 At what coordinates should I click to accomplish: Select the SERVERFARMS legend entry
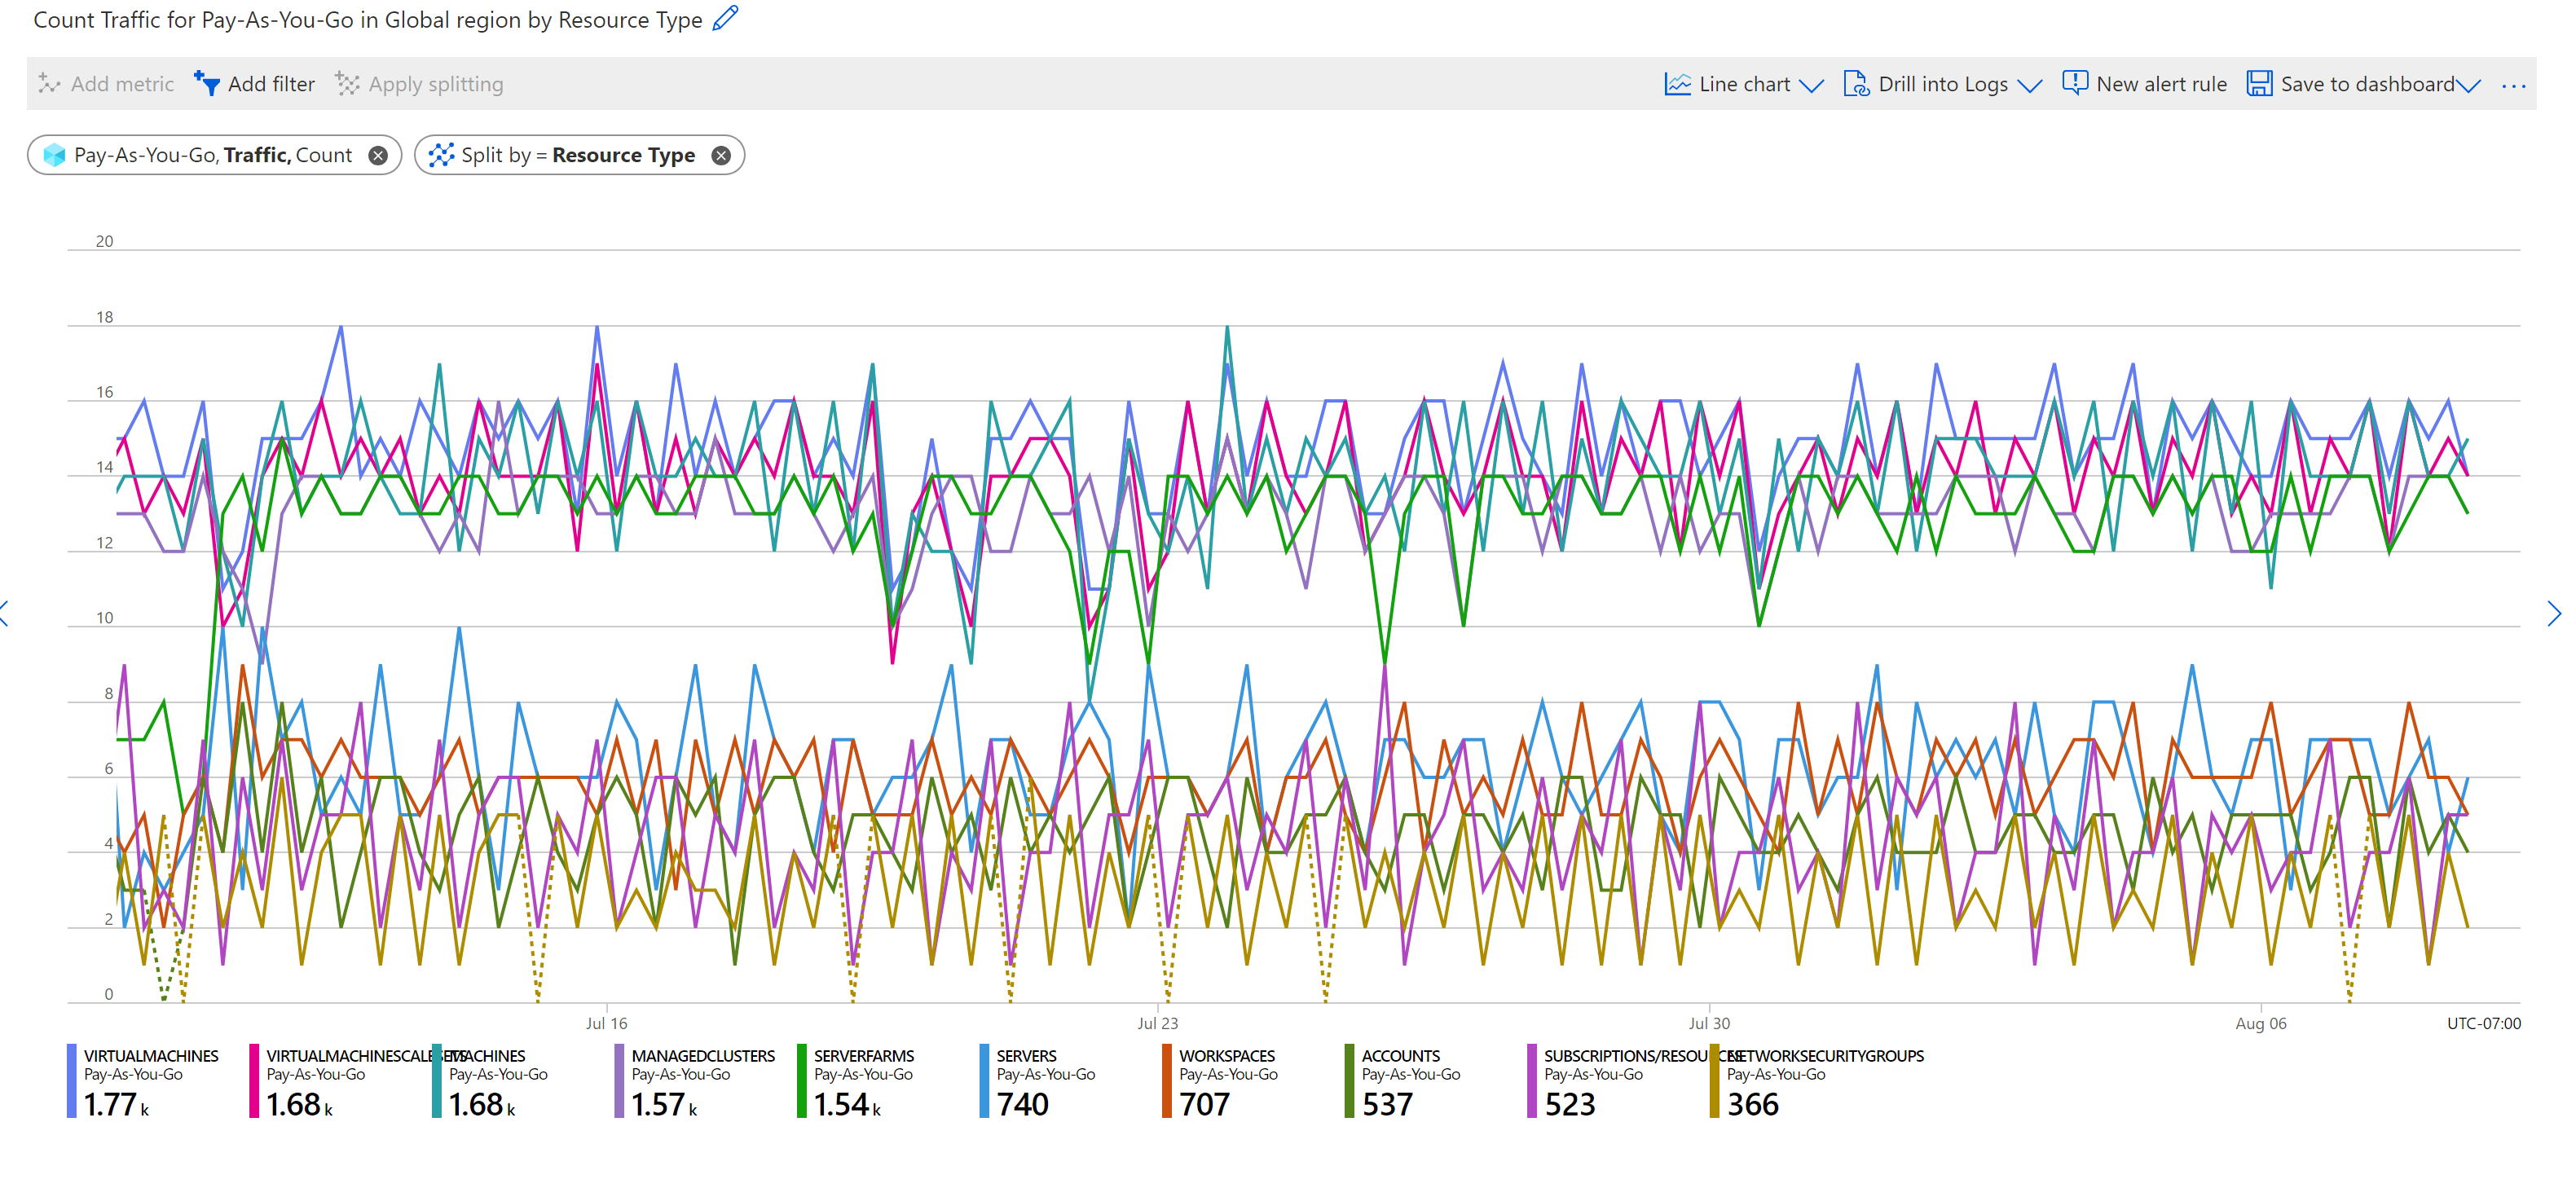pyautogui.click(x=857, y=1080)
